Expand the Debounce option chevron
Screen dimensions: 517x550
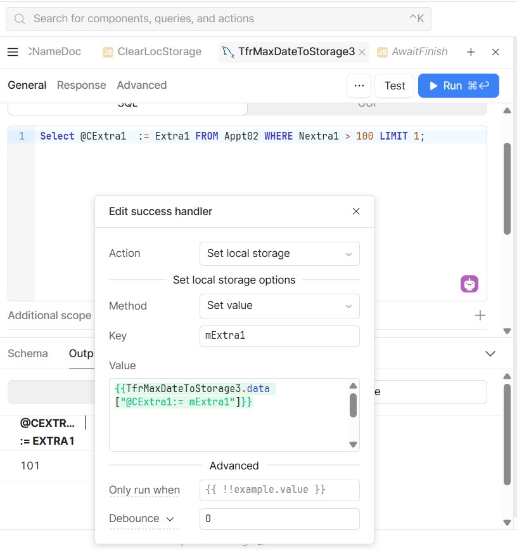coord(170,519)
